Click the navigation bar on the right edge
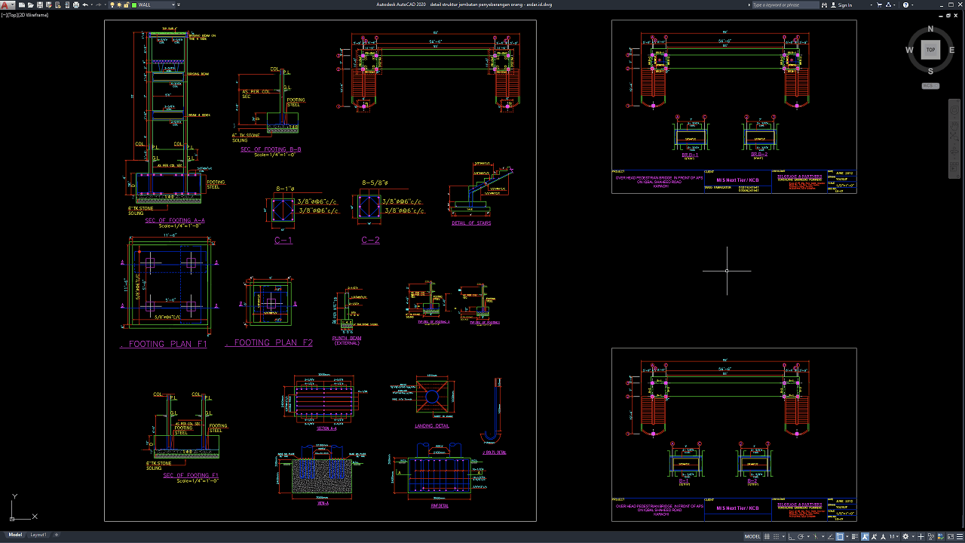Image resolution: width=965 pixels, height=543 pixels. [x=953, y=138]
